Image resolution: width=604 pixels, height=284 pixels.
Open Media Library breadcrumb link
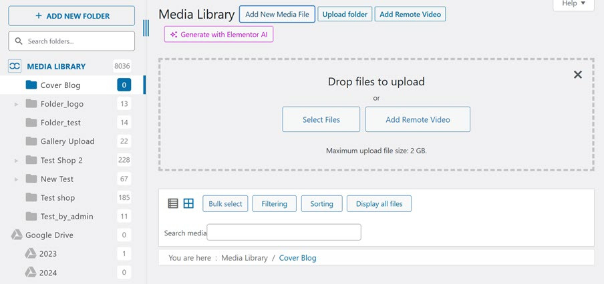click(244, 258)
